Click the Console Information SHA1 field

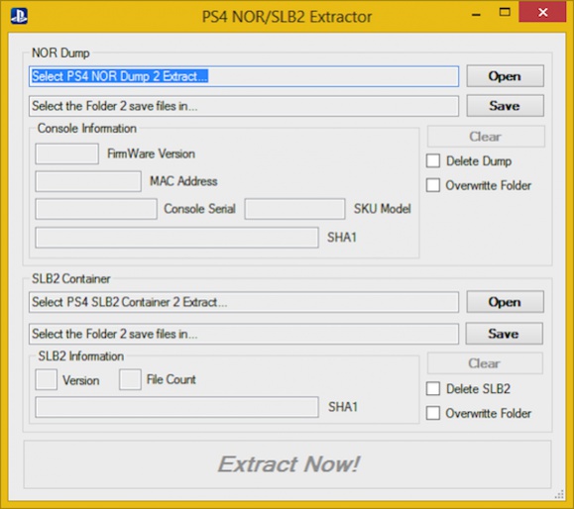tap(176, 238)
